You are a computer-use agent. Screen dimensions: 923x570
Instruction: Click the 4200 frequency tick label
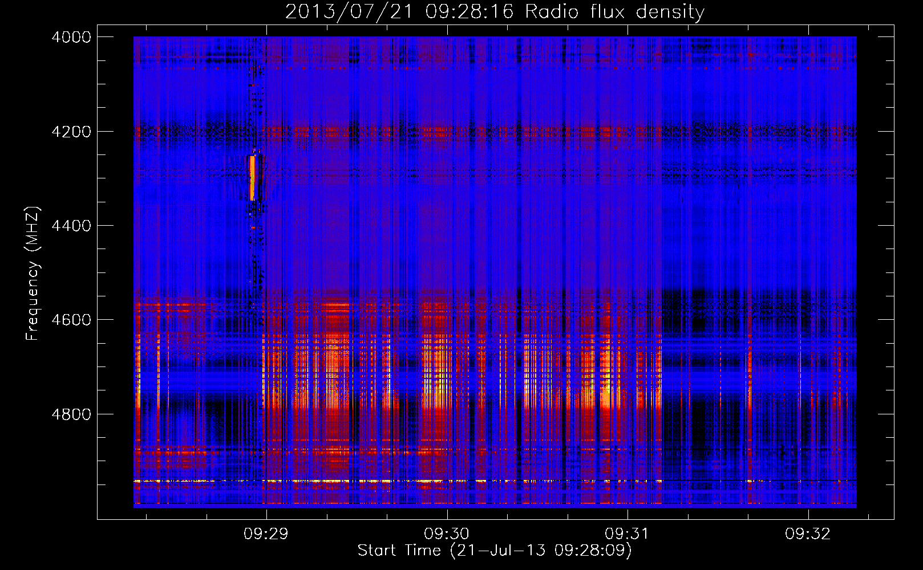[x=71, y=132]
